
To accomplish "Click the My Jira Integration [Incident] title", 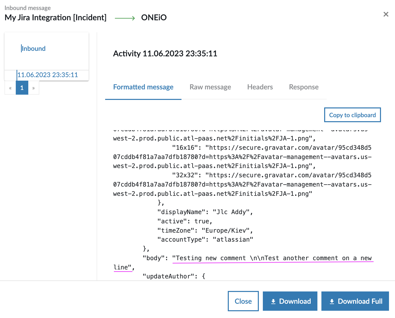I will (56, 18).
